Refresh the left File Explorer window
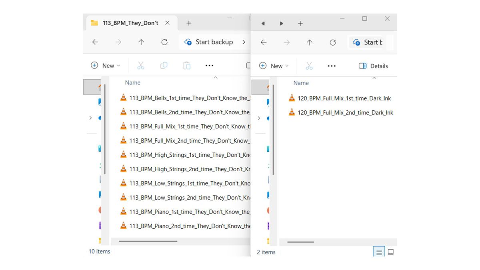This screenshot has width=480, height=270. point(164,42)
